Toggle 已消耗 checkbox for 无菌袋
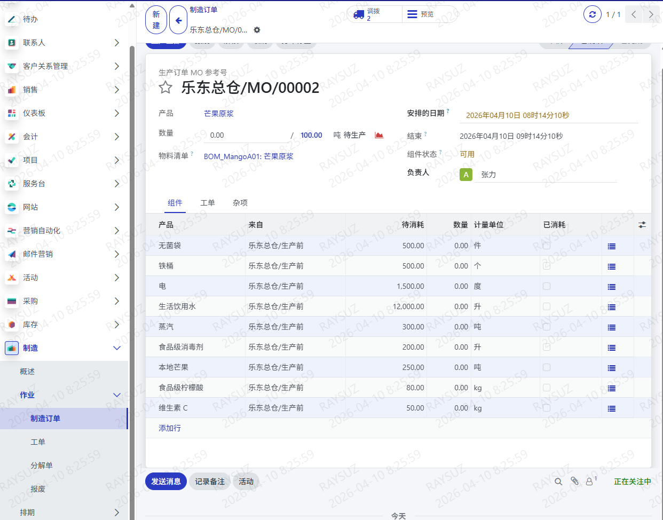The height and width of the screenshot is (520, 663). [x=547, y=246]
